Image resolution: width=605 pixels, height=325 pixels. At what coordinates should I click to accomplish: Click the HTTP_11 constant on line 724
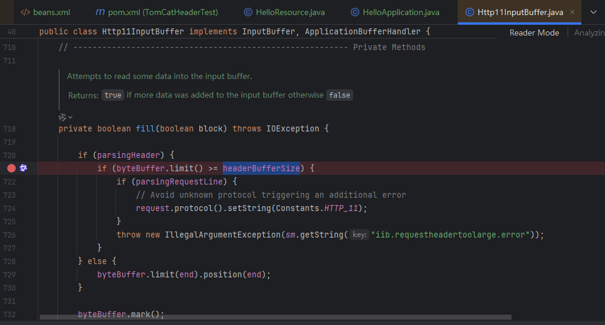tap(341, 208)
